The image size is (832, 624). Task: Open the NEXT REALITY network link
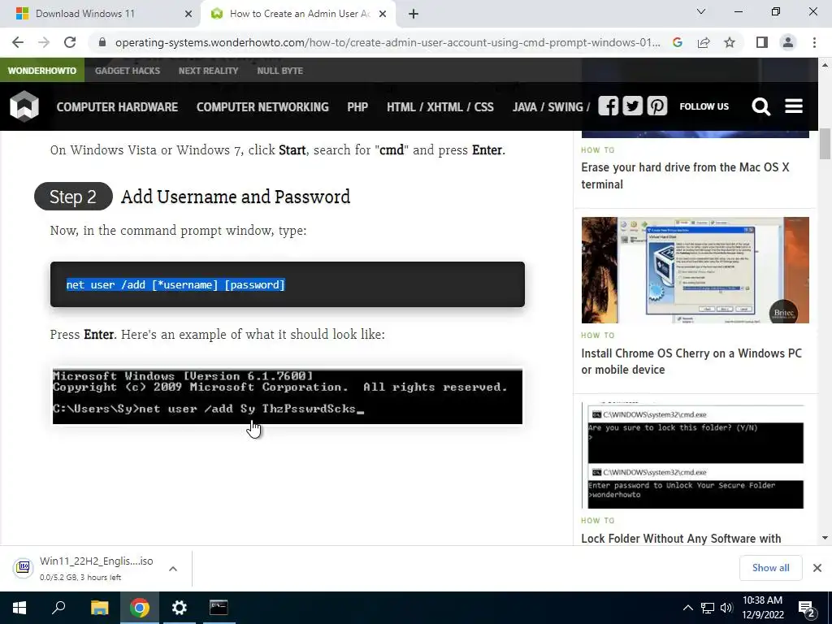(x=209, y=71)
